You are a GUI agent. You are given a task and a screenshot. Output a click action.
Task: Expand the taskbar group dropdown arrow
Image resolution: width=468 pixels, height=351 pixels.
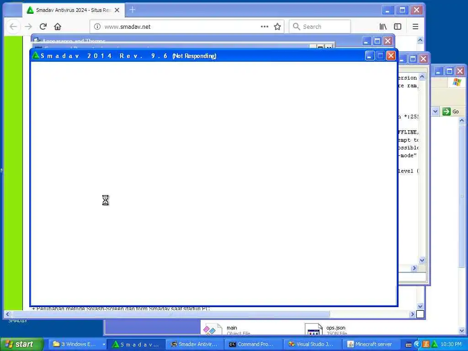pos(104,344)
